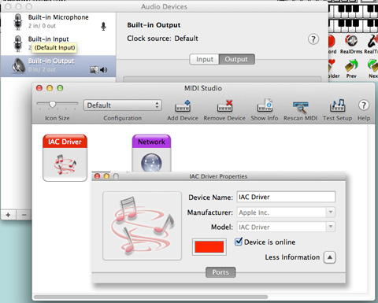Open the Configuration dropdown set to Default
Screen dimensions: 378x303
pos(123,105)
